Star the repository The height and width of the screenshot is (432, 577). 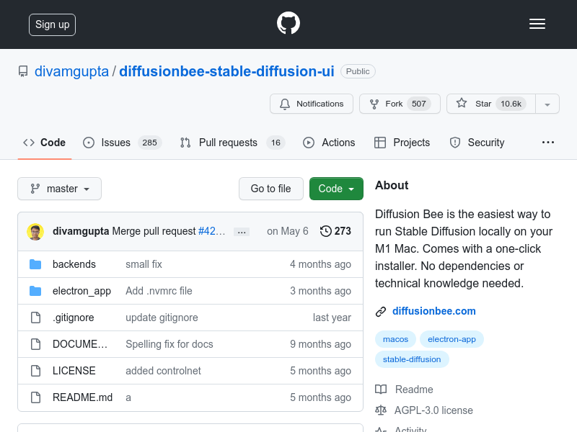pyautogui.click(x=491, y=104)
